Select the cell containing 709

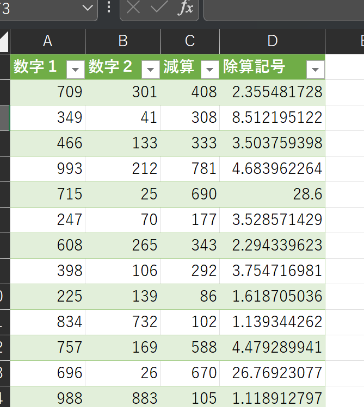tap(47, 92)
